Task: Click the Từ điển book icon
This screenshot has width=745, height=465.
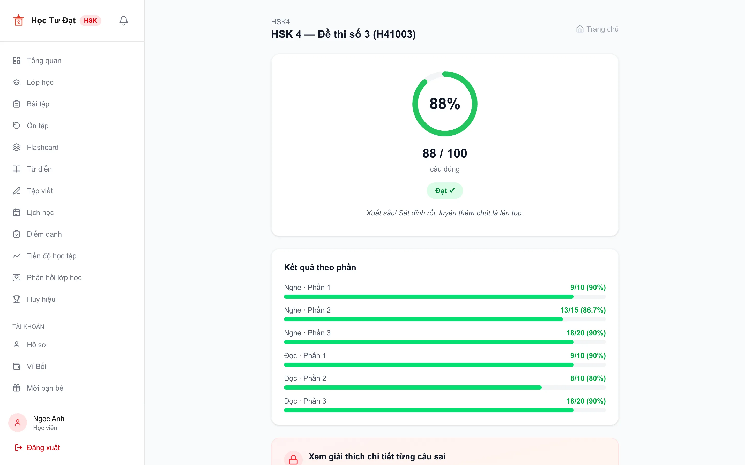Action: click(17, 169)
